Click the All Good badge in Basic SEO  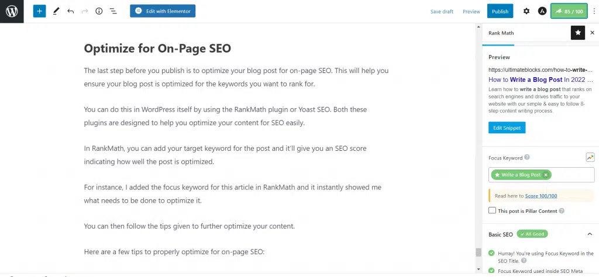(x=532, y=234)
